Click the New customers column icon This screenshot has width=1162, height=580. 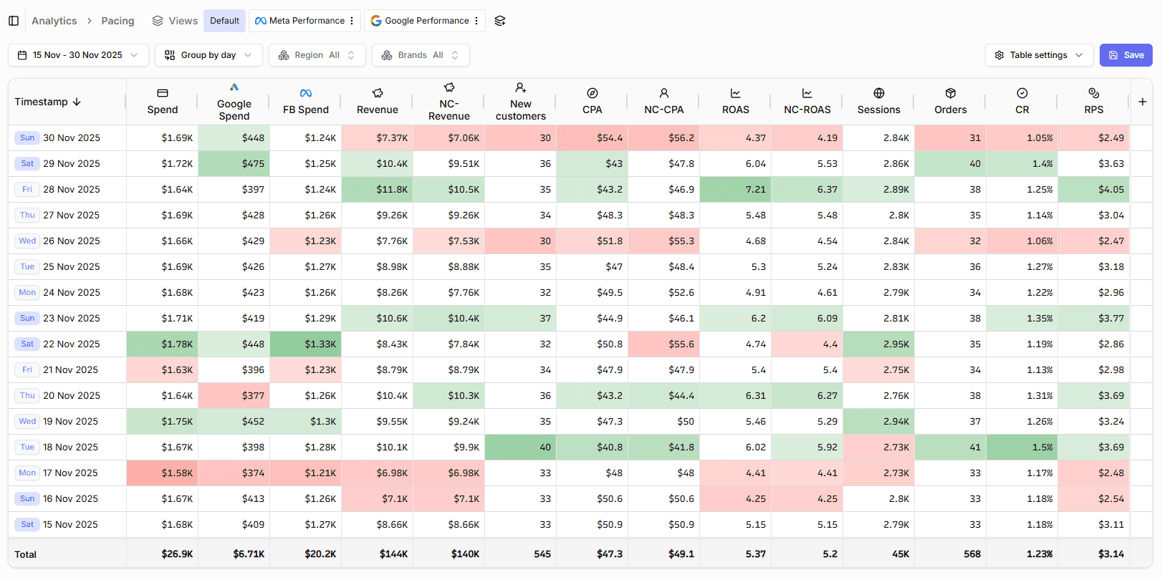coord(521,87)
